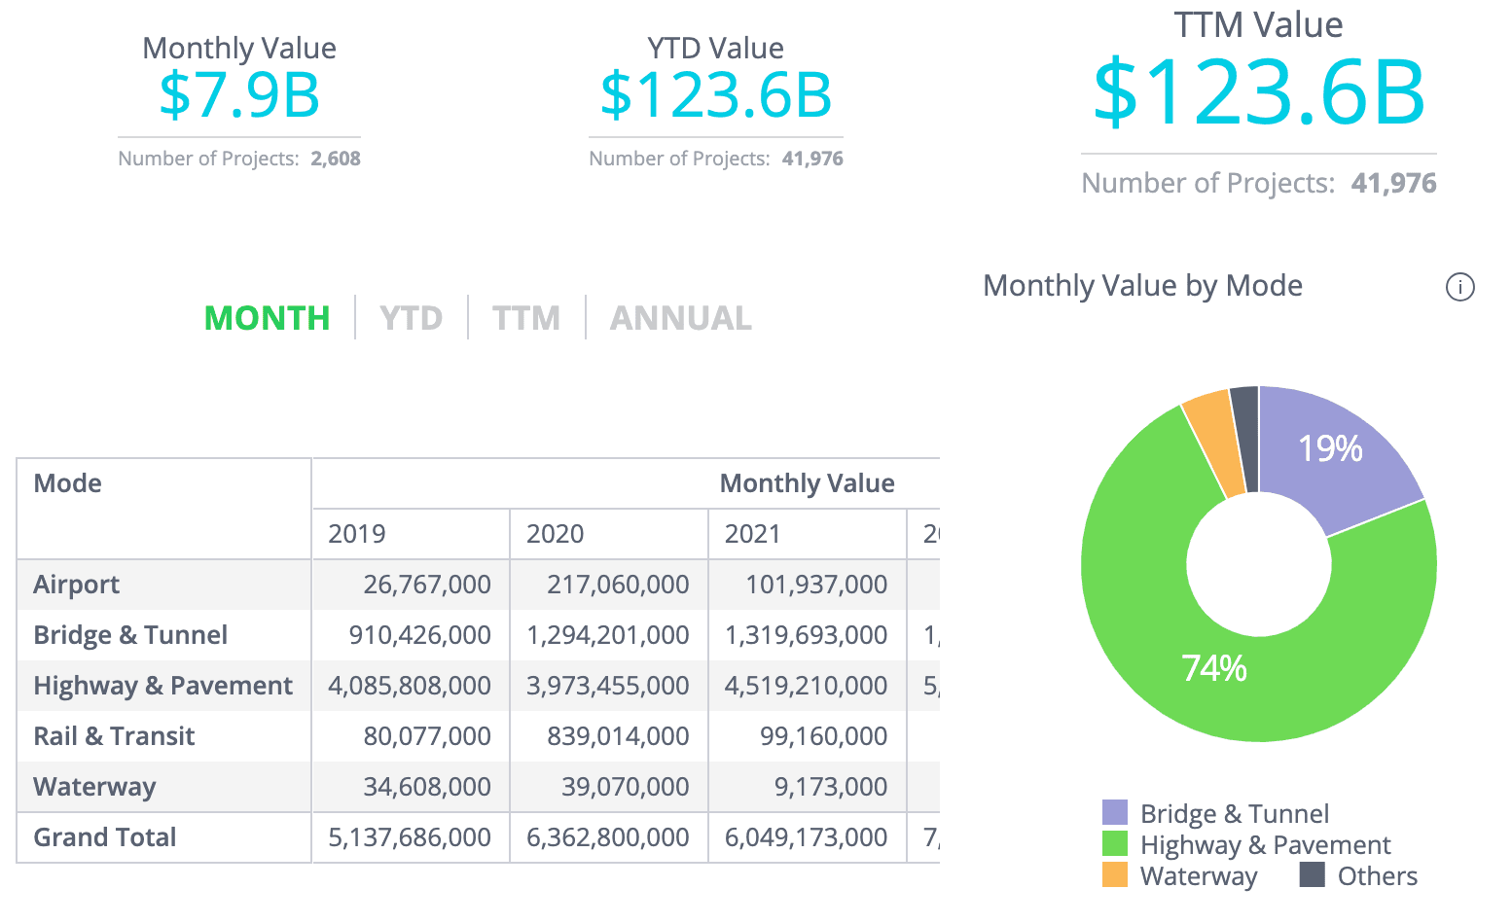Toggle Others legend swatch

coord(1313,875)
